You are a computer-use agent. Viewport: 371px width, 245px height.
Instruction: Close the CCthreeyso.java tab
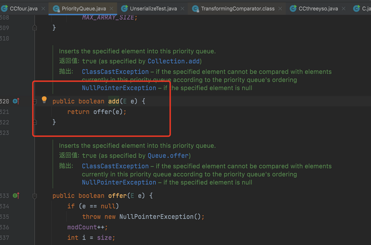[x=343, y=9]
